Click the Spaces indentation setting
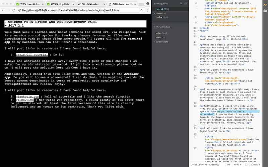 [256, 165]
